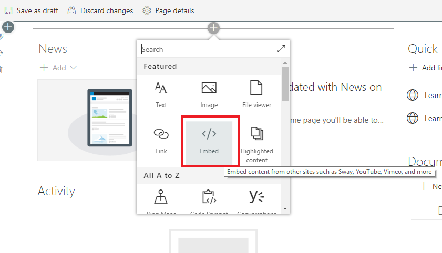Discard changes to the page
This screenshot has width=442, height=253.
click(x=100, y=10)
